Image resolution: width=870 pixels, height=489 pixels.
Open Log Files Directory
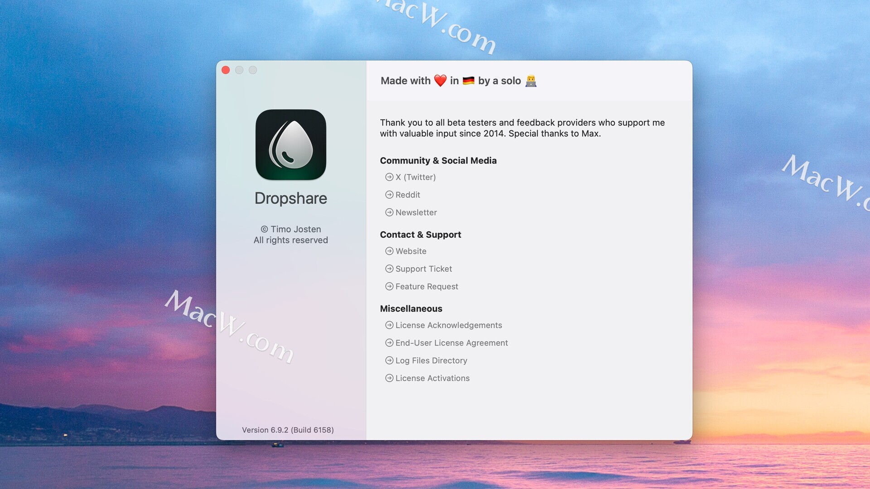[431, 360]
